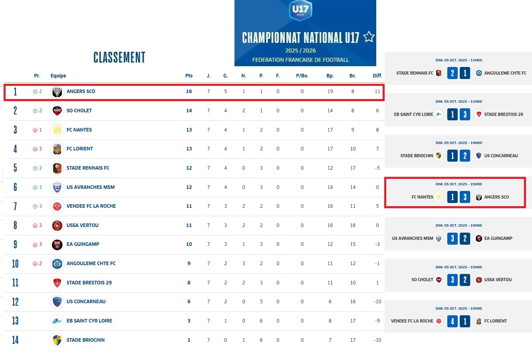Click the SO Cholet club logo in standings
The height and width of the screenshot is (357, 532).
(x=57, y=111)
